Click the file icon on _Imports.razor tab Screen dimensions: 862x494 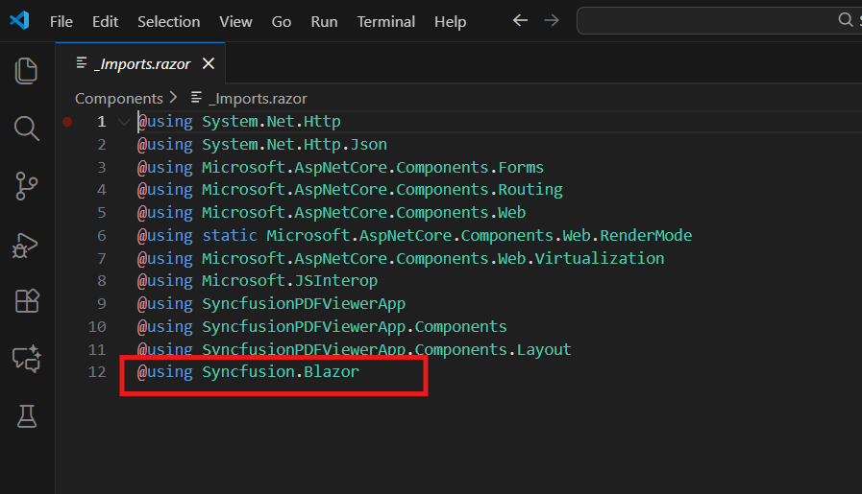coord(82,63)
